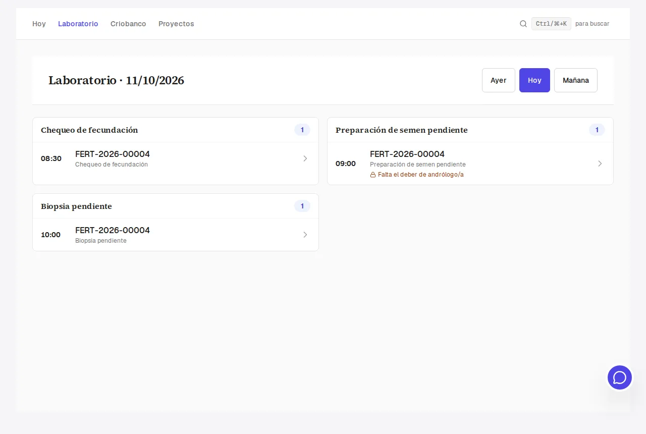The height and width of the screenshot is (434, 646).
Task: Open the chat bubble widget
Action: coord(620,377)
